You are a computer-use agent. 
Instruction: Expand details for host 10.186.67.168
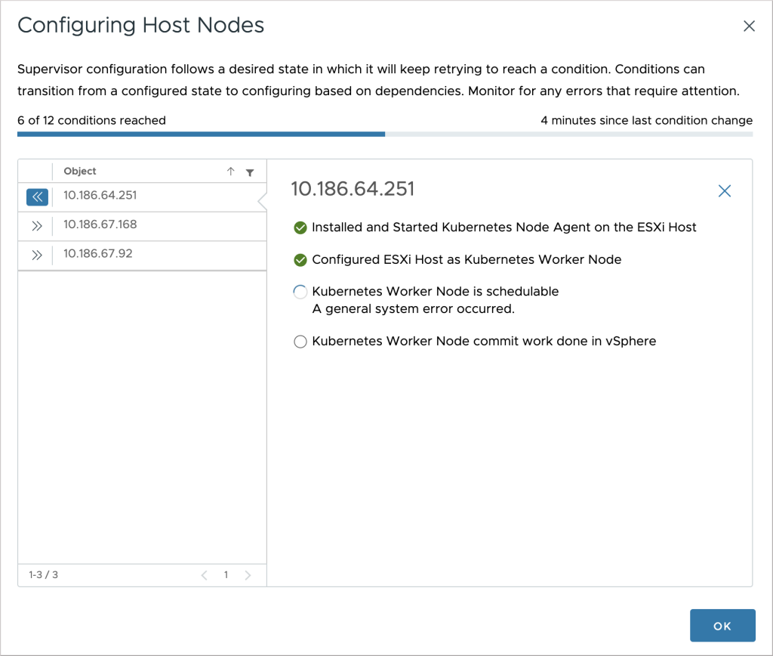(37, 225)
